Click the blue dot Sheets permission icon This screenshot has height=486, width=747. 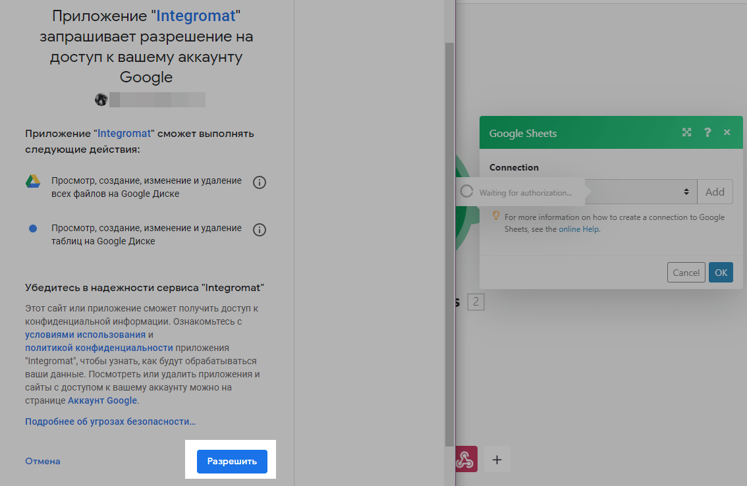click(x=33, y=229)
